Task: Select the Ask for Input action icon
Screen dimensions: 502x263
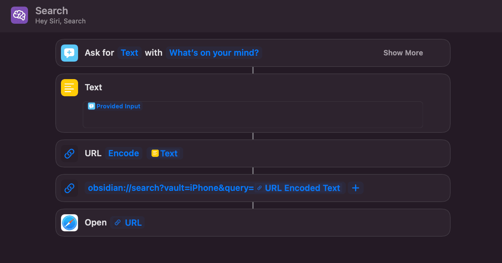Action: tap(70, 53)
